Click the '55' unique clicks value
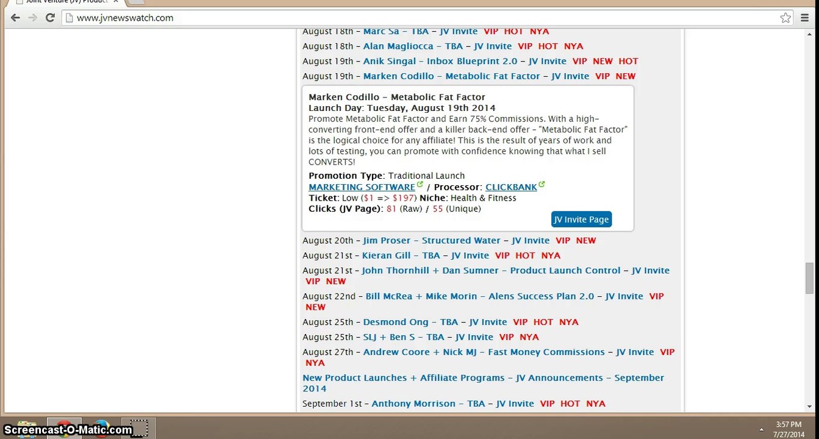 438,209
